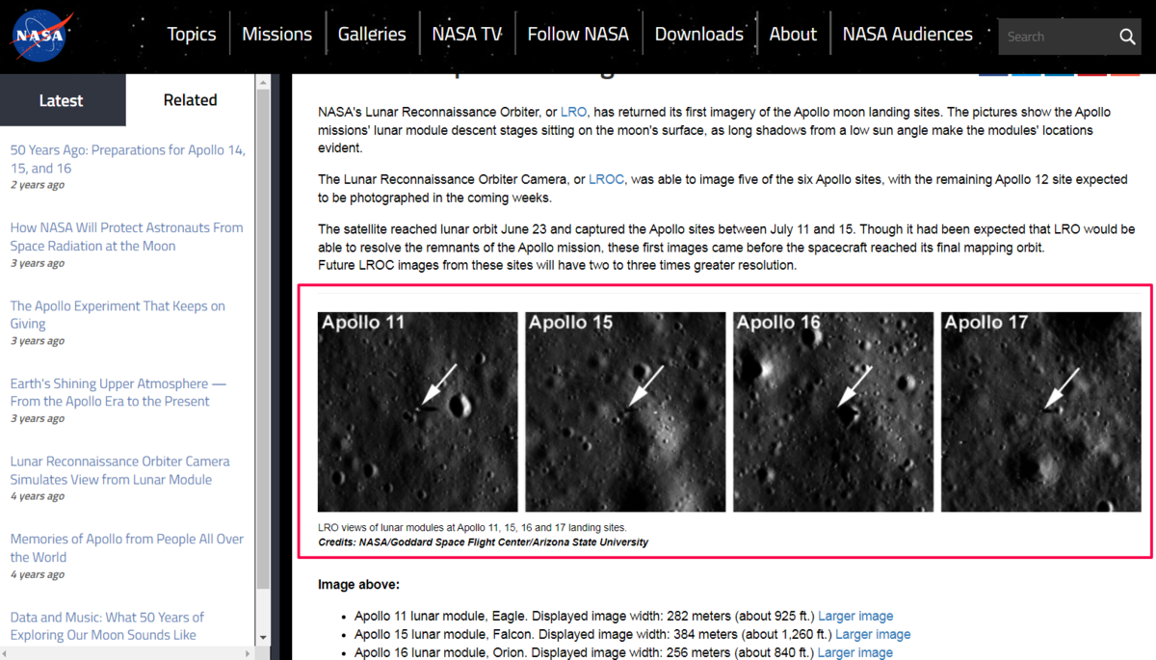
Task: Click the image credits caption text
Action: pos(483,542)
